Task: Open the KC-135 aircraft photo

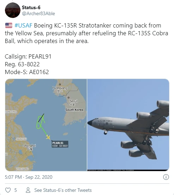Action: [128, 125]
